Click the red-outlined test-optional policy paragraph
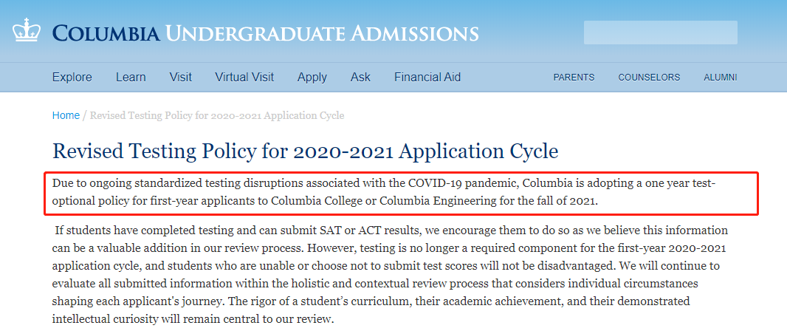 [x=401, y=194]
